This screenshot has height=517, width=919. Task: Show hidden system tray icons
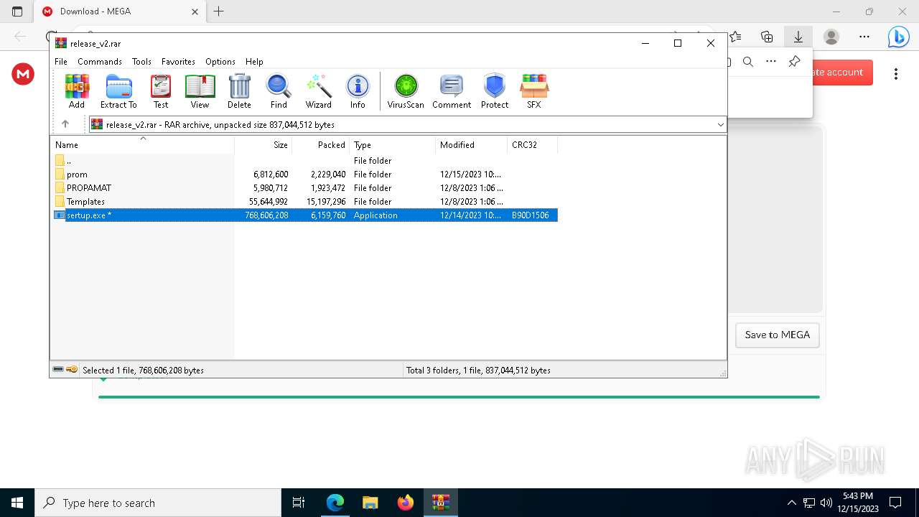coord(792,503)
